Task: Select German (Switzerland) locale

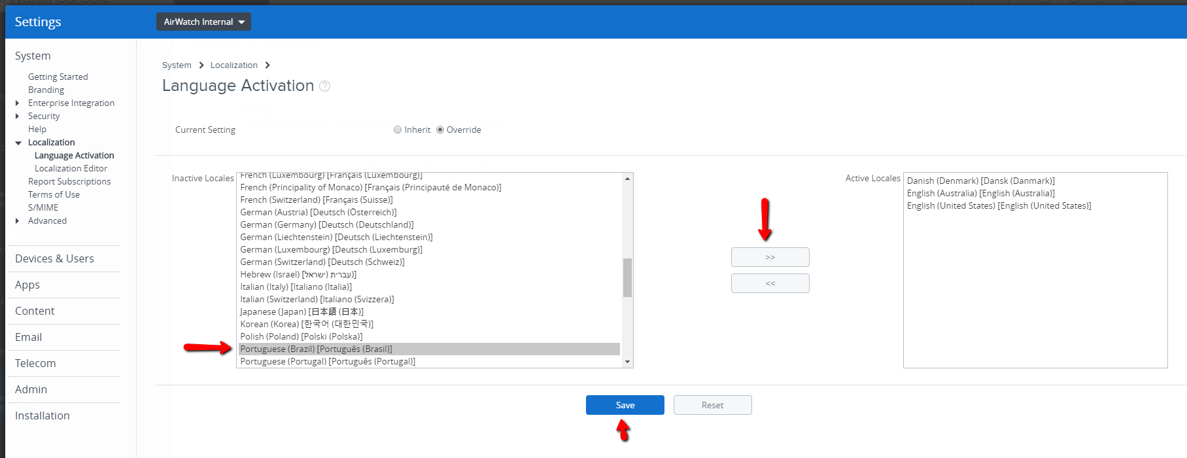Action: click(429, 262)
